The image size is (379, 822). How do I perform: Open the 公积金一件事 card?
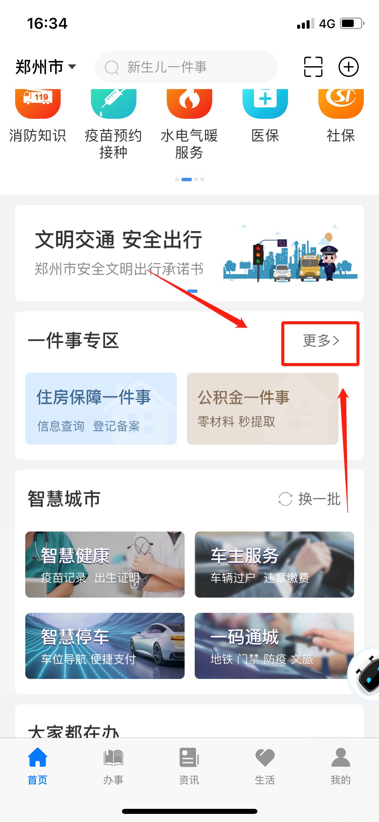pyautogui.click(x=263, y=408)
